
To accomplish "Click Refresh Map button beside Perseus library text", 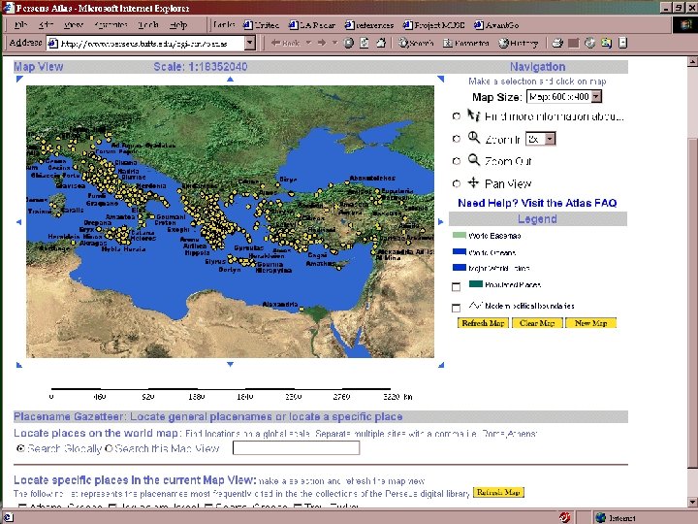I will tap(498, 492).
